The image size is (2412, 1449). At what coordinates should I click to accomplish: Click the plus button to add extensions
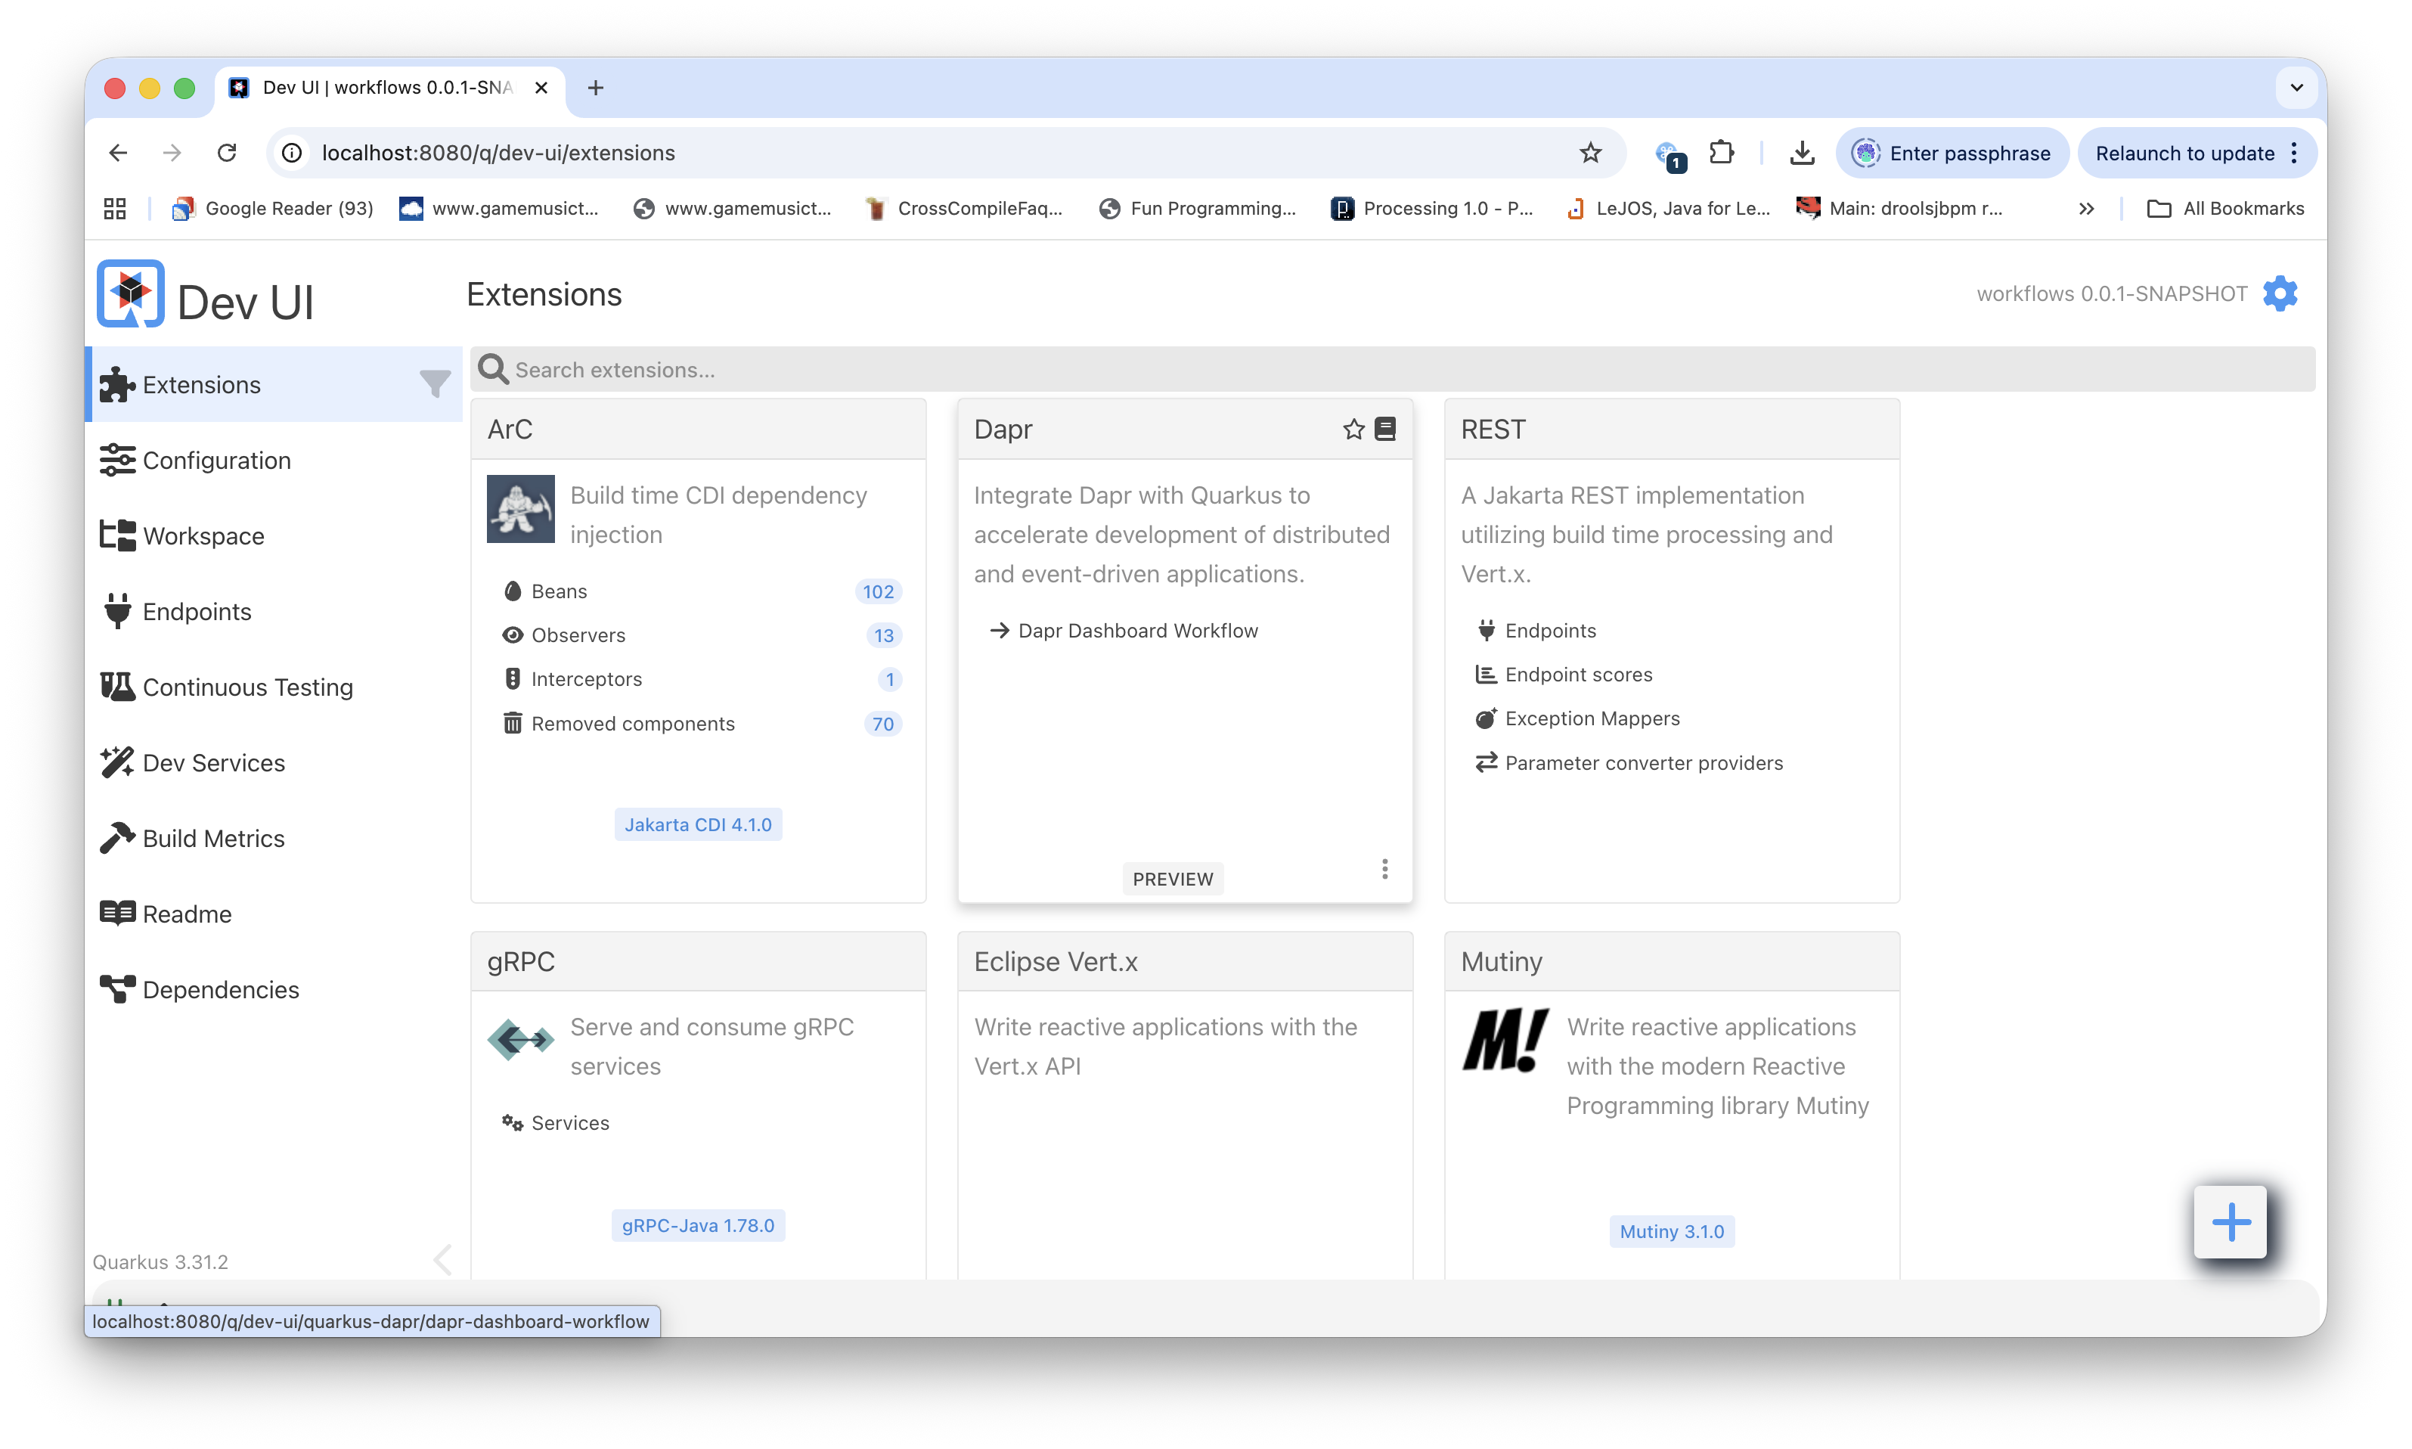coord(2231,1222)
